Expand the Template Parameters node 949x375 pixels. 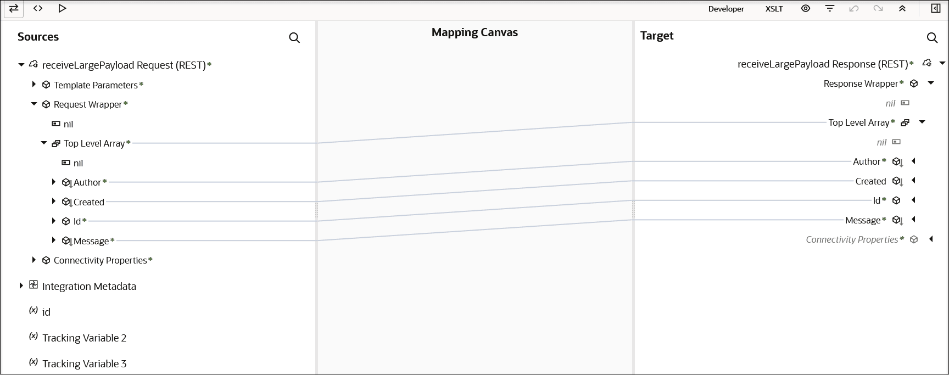(x=34, y=84)
